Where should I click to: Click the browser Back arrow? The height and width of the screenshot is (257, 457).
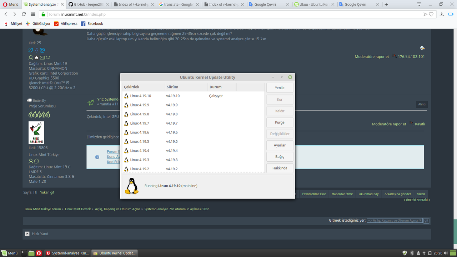tap(6, 14)
